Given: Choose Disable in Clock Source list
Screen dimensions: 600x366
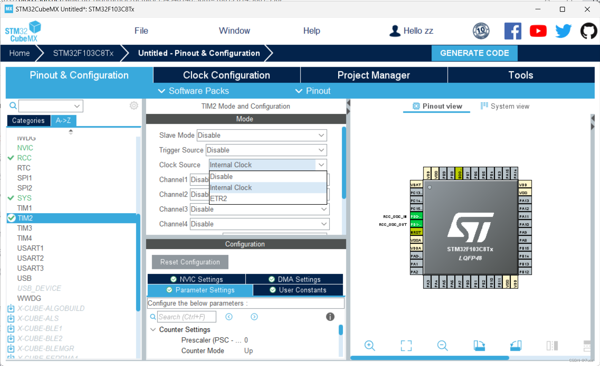Looking at the screenshot, I should (268, 176).
